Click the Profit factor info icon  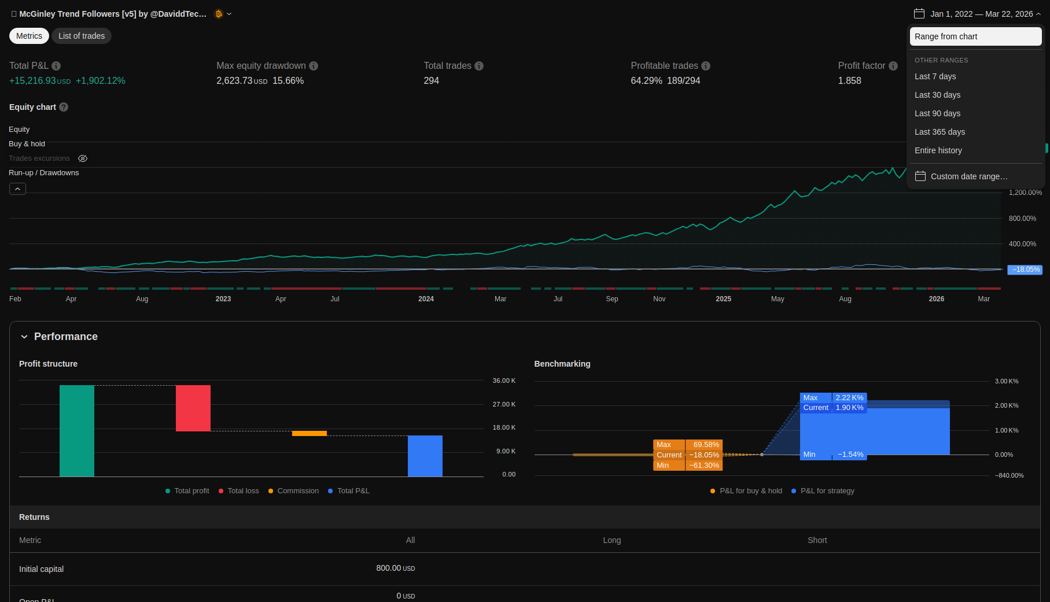893,66
